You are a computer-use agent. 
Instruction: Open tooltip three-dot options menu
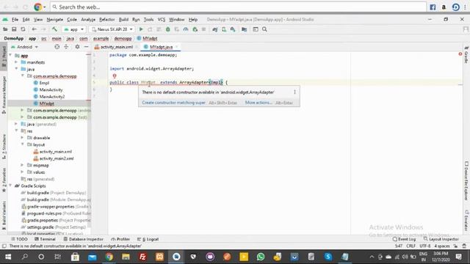tap(294, 92)
